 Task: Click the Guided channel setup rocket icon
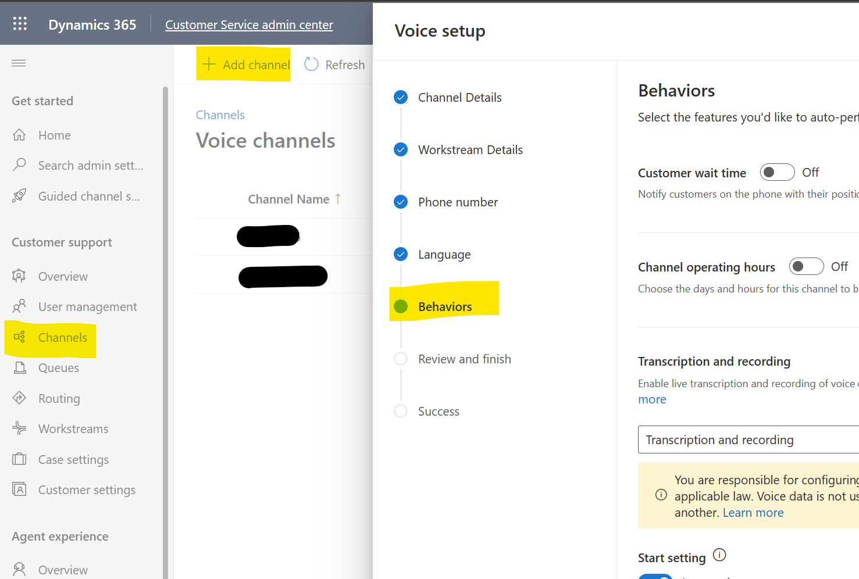pos(19,196)
